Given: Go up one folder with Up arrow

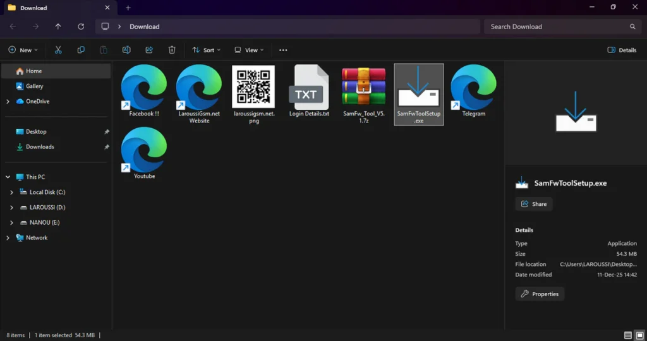Looking at the screenshot, I should coord(58,27).
